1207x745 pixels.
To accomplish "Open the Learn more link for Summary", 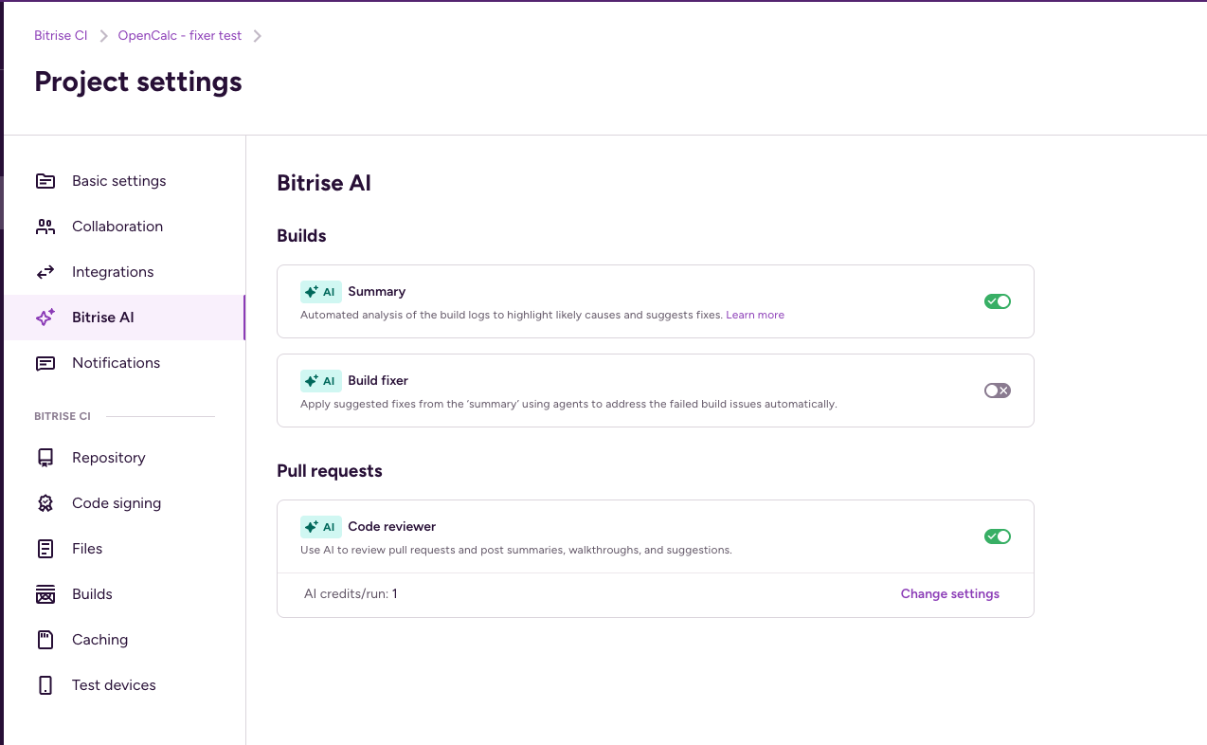I will pos(755,314).
